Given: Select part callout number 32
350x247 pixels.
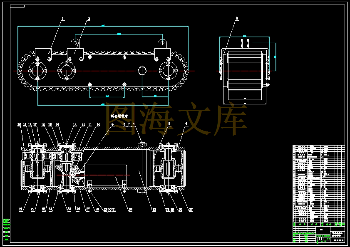Looking at the screenshot, I should coord(131,209).
